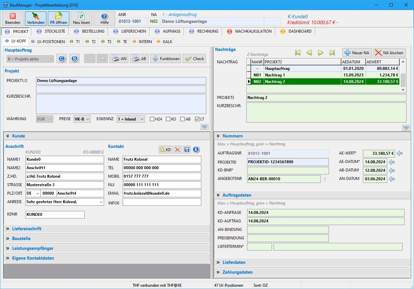Click the arrow beside AE-WERT field
This screenshot has width=414, height=289.
click(x=400, y=153)
